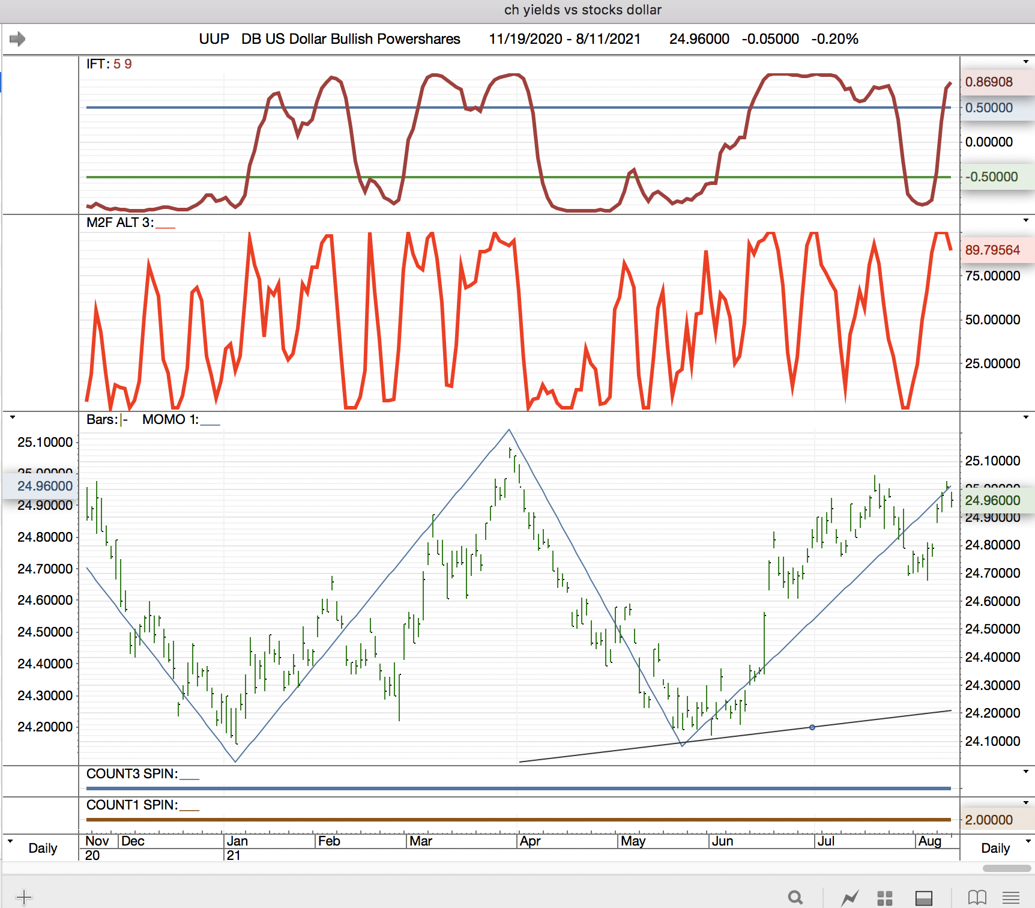Viewport: 1035px width, 908px height.
Task: Click the IFT: 5 9 indicator label
Action: [109, 64]
